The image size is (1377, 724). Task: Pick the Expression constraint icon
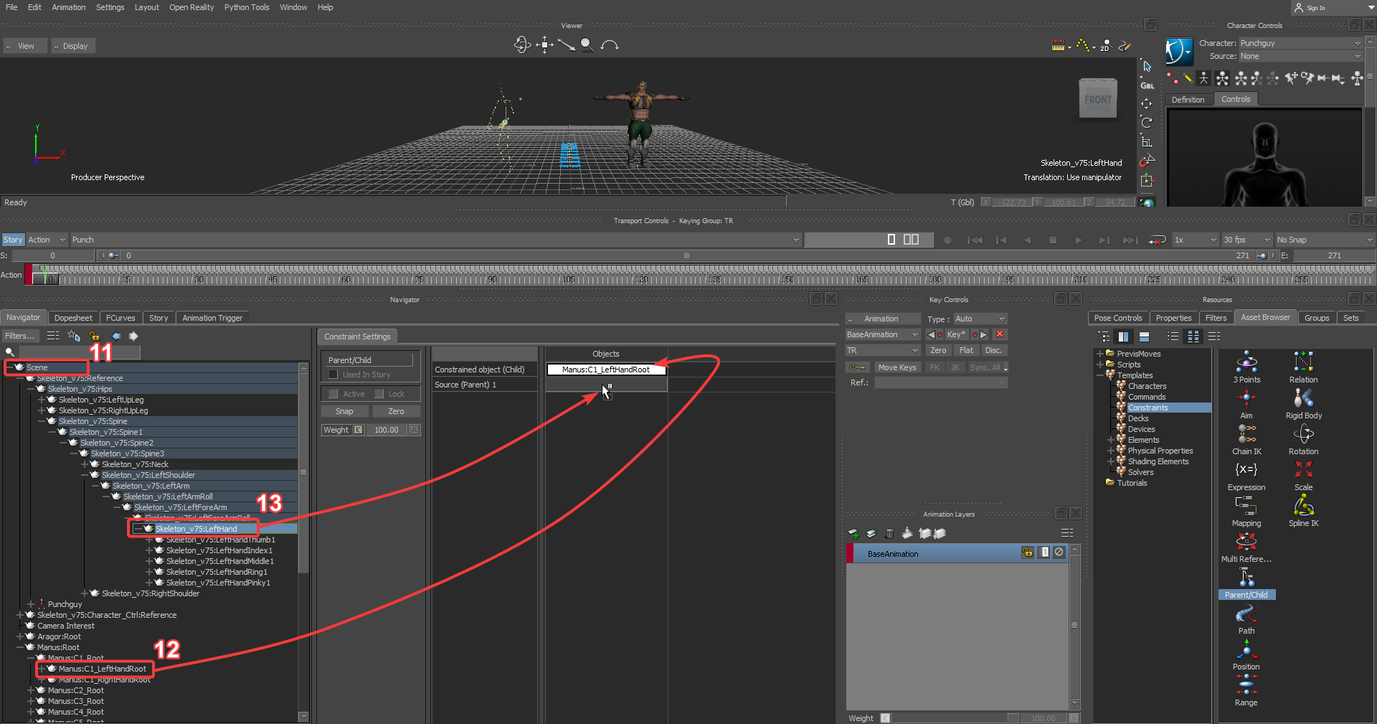1246,470
